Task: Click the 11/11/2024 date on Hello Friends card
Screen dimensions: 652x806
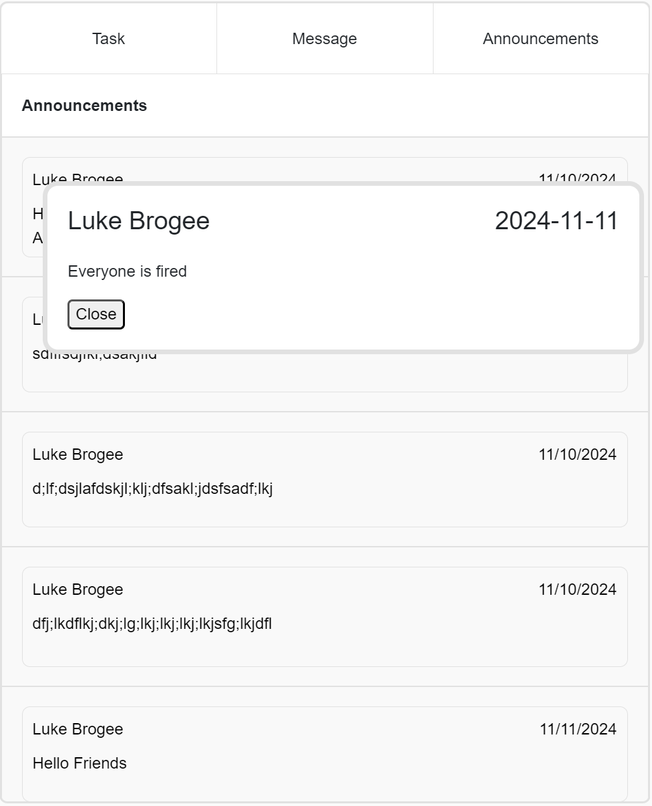Action: click(577, 729)
